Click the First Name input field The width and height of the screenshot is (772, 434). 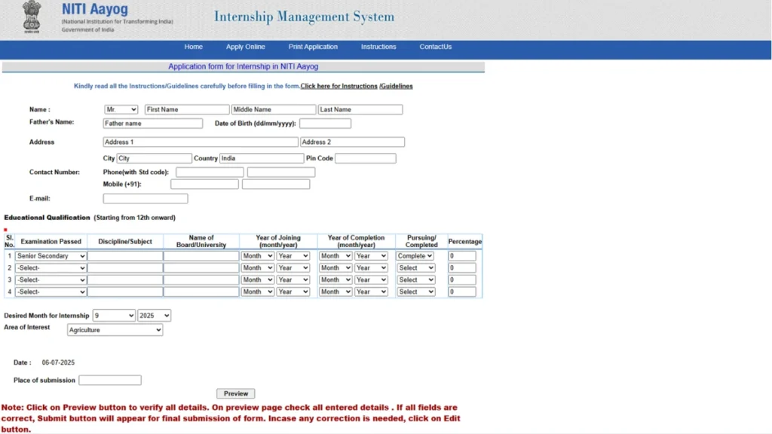point(186,108)
